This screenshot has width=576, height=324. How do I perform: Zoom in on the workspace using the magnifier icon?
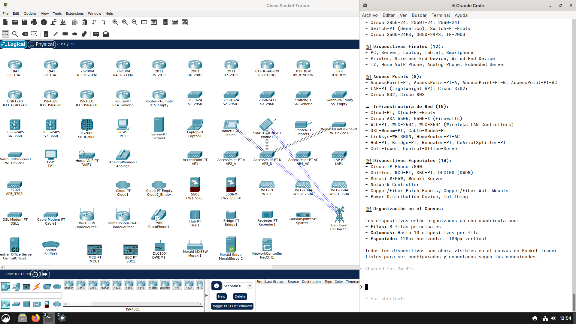pyautogui.click(x=115, y=22)
